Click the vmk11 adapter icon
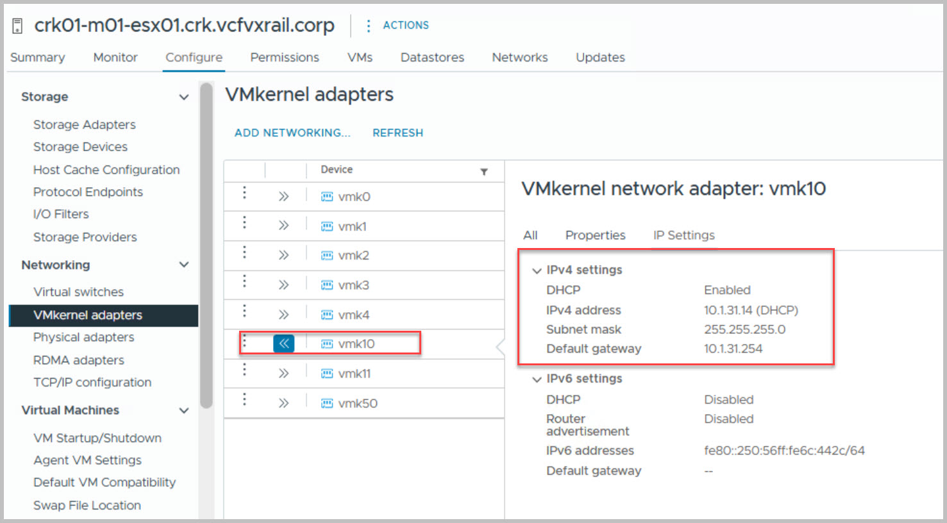 point(327,374)
